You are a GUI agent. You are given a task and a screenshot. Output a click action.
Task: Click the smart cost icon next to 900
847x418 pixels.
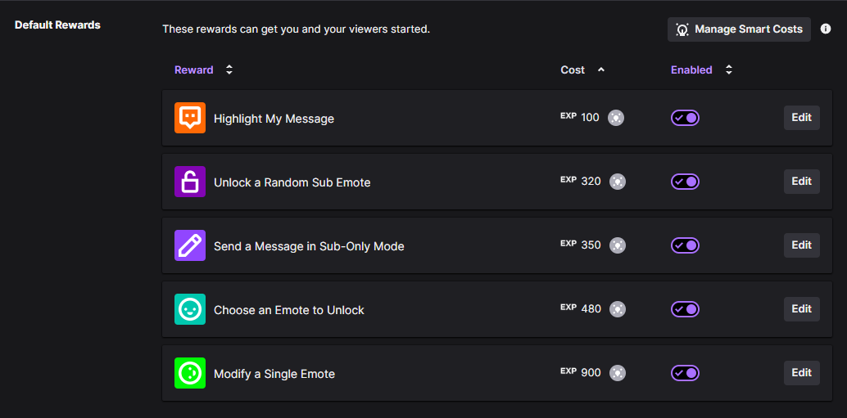[618, 373]
